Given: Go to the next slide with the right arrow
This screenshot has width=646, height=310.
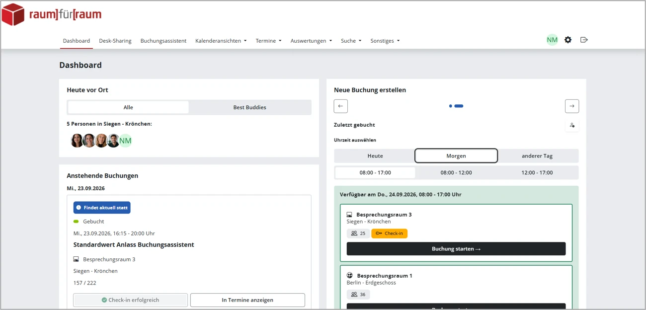Looking at the screenshot, I should click(572, 106).
